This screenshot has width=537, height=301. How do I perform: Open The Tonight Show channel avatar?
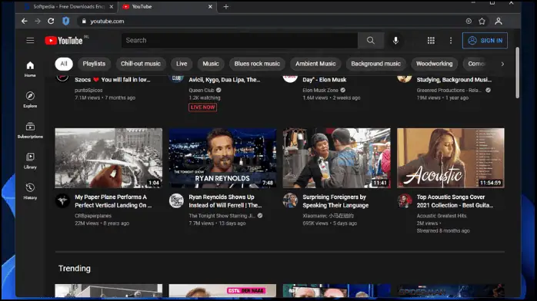click(x=176, y=200)
